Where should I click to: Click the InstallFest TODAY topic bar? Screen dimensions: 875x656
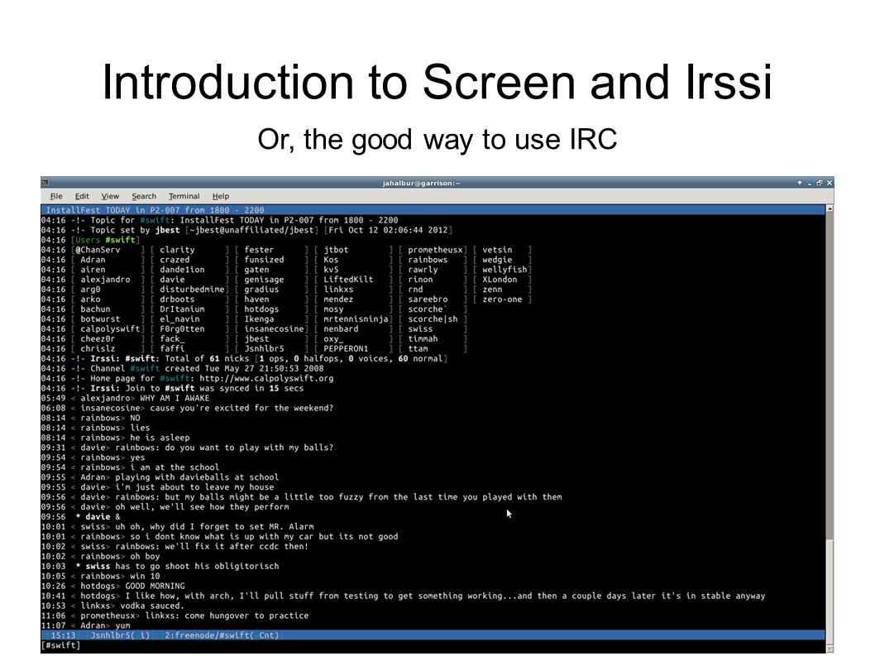click(x=433, y=210)
